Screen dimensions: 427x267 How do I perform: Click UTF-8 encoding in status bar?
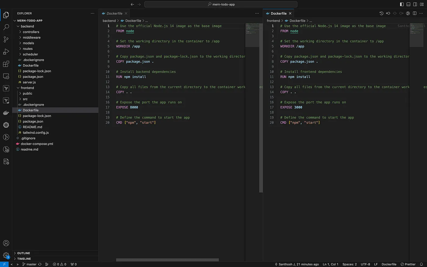tap(365, 264)
